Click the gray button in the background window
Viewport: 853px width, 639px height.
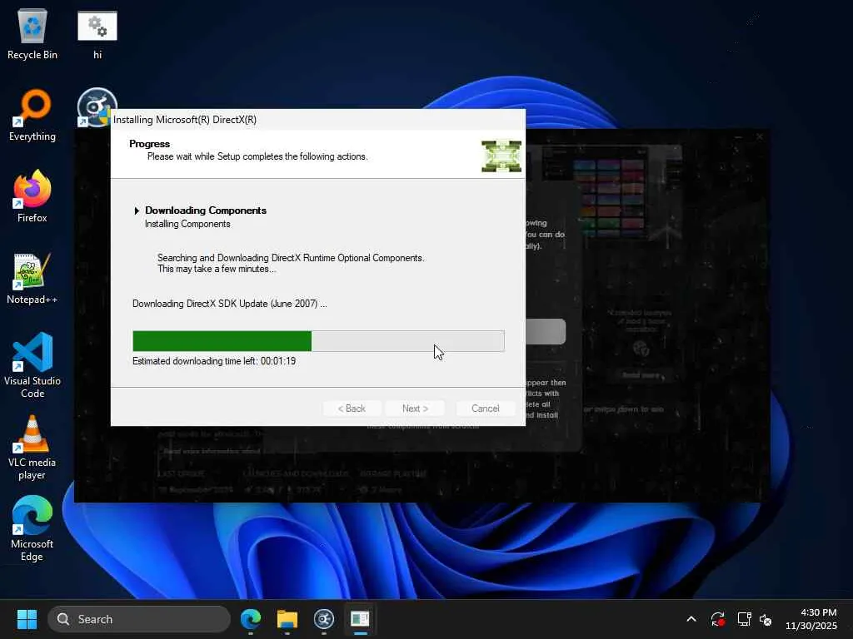coord(546,331)
